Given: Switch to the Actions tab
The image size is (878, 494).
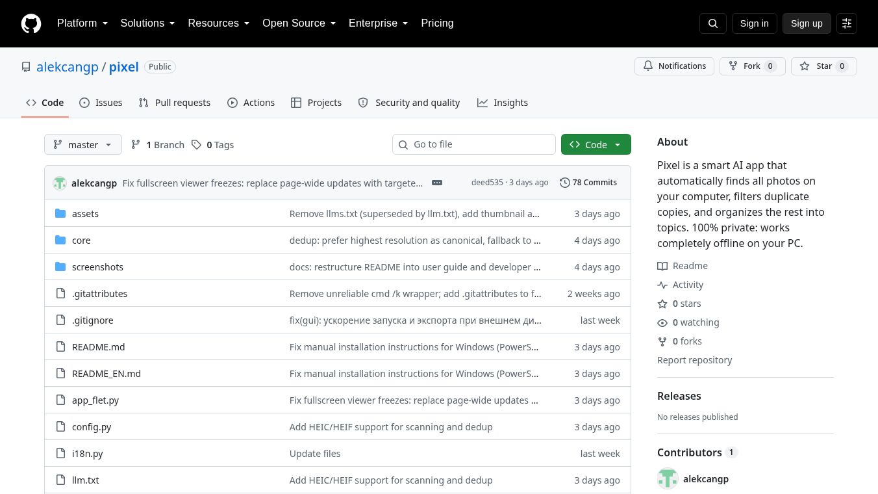Looking at the screenshot, I should pos(251,103).
